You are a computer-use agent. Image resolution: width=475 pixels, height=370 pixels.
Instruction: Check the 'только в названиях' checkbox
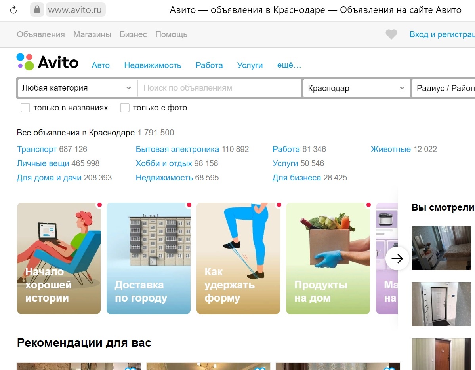(x=25, y=108)
